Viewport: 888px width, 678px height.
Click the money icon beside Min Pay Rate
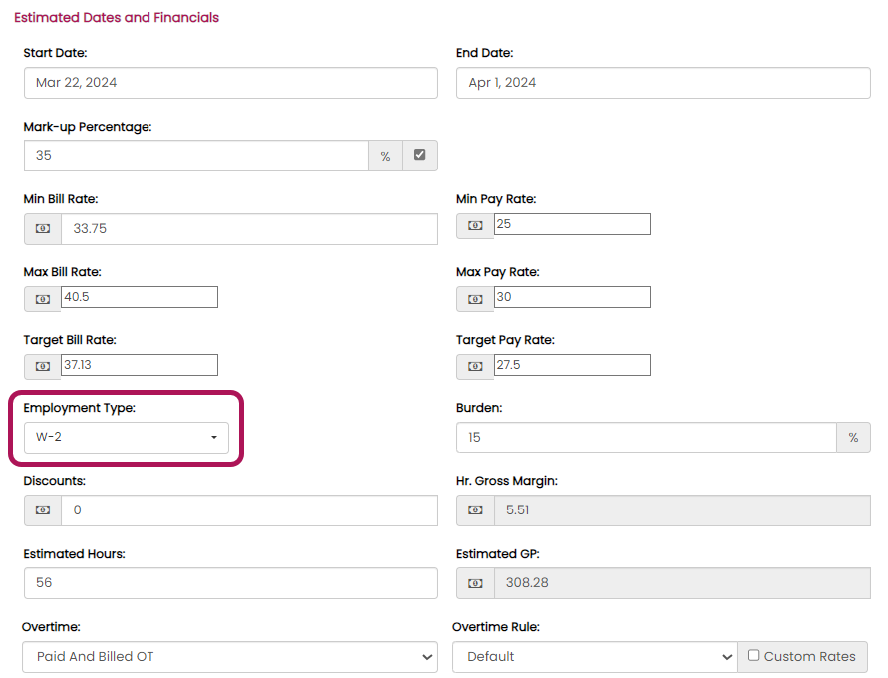(x=475, y=225)
